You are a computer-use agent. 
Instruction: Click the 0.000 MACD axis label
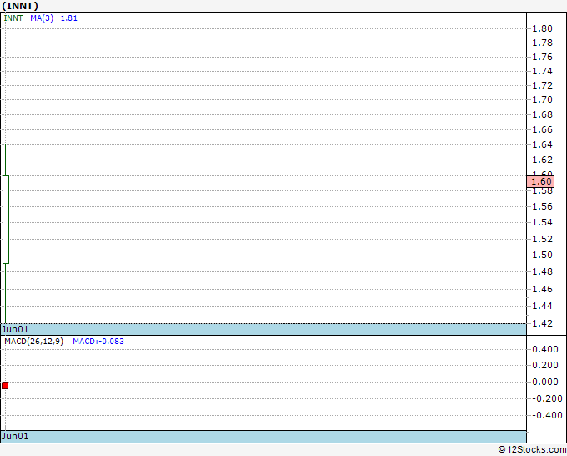point(545,382)
